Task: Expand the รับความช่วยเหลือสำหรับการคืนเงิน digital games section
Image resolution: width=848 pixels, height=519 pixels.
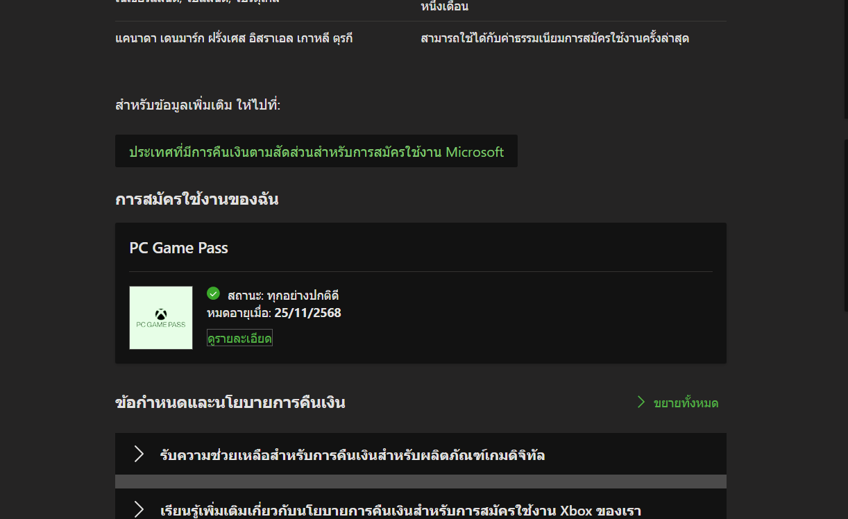Action: click(421, 454)
